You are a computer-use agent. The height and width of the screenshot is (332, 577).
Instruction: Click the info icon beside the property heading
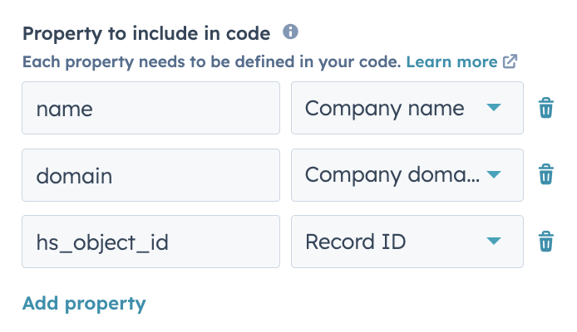click(x=290, y=32)
